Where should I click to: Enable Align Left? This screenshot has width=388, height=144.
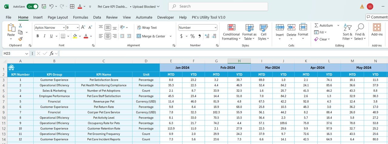(x=101, y=36)
